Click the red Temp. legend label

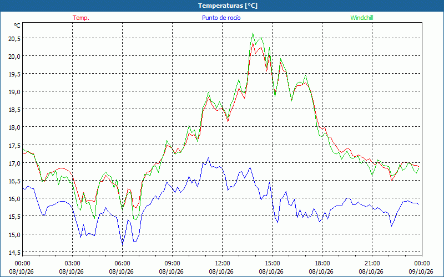coord(81,18)
